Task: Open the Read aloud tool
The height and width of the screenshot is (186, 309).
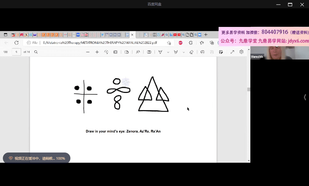Action: (138, 52)
